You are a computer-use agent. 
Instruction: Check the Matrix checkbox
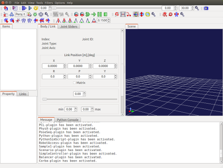click(x=74, y=83)
